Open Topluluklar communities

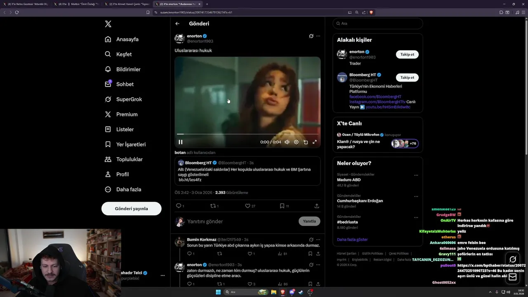124,159
